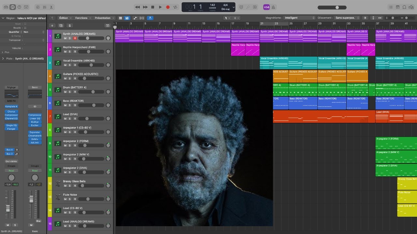Start recording with the red Record button
The width and height of the screenshot is (417, 234).
click(168, 7)
